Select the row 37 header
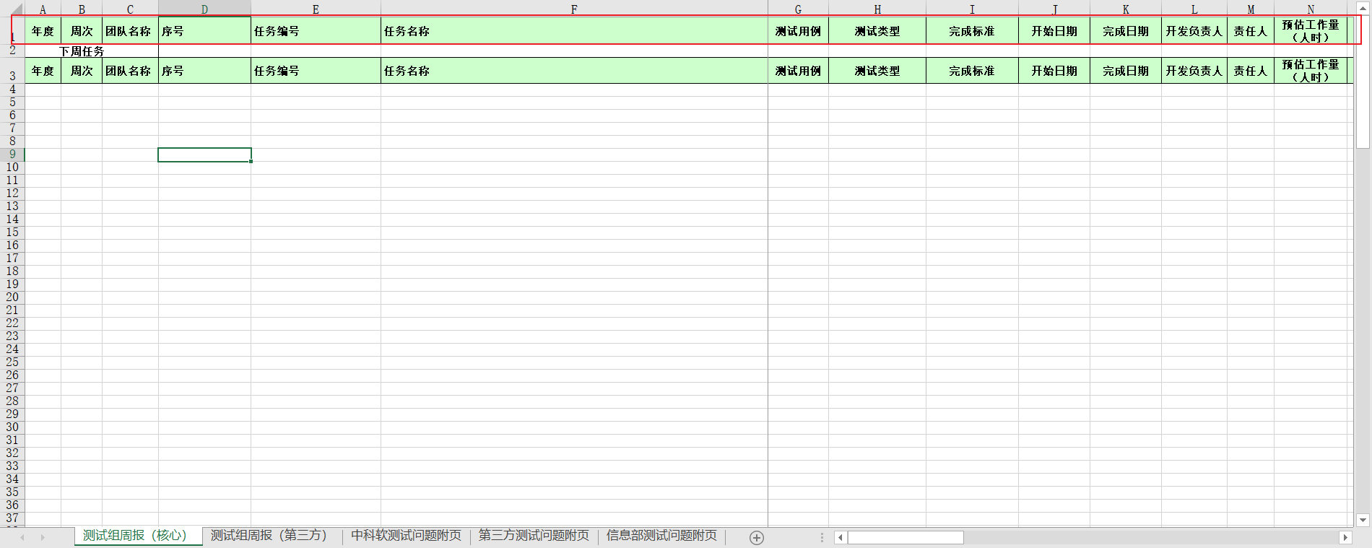1372x548 pixels. (12, 518)
